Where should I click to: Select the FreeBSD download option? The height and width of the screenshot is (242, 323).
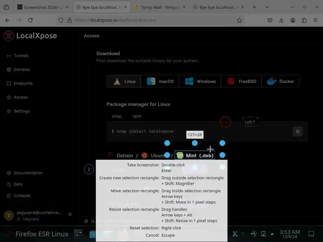pyautogui.click(x=241, y=82)
